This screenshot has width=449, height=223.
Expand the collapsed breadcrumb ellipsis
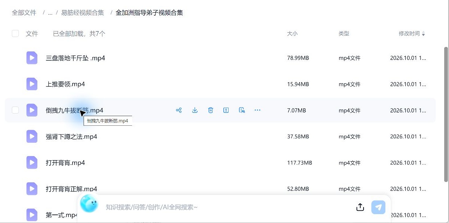coord(50,13)
